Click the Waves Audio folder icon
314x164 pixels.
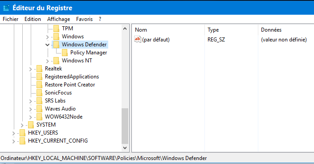pyautogui.click(x=40, y=109)
